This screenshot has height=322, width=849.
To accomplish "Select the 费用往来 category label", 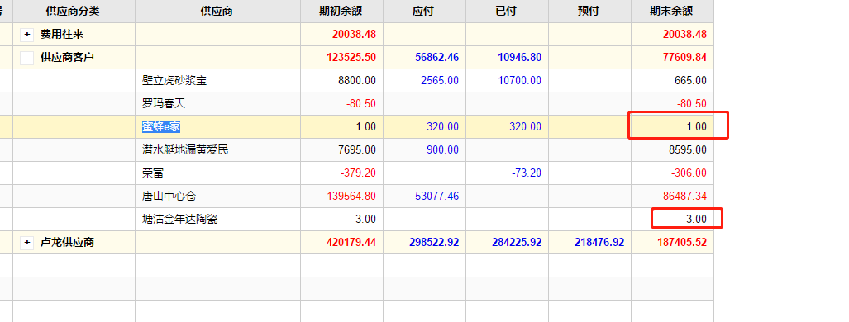I will click(62, 35).
